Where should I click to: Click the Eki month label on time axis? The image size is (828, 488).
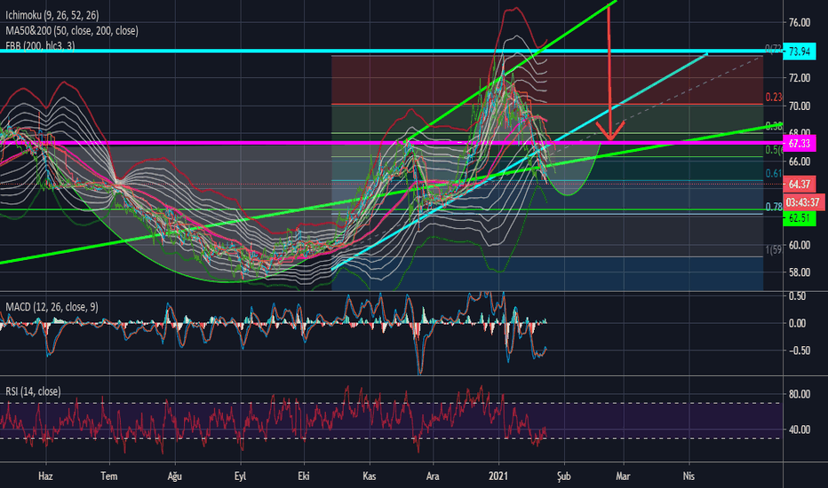pos(304,476)
